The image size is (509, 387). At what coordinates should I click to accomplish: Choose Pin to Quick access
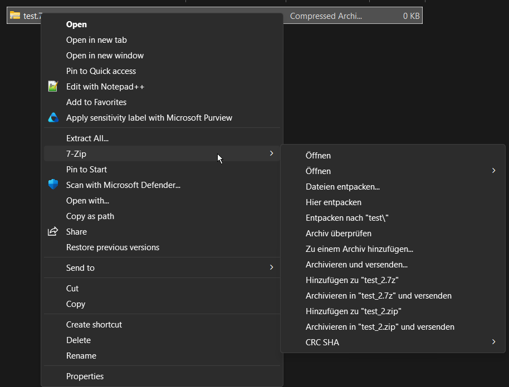point(101,71)
